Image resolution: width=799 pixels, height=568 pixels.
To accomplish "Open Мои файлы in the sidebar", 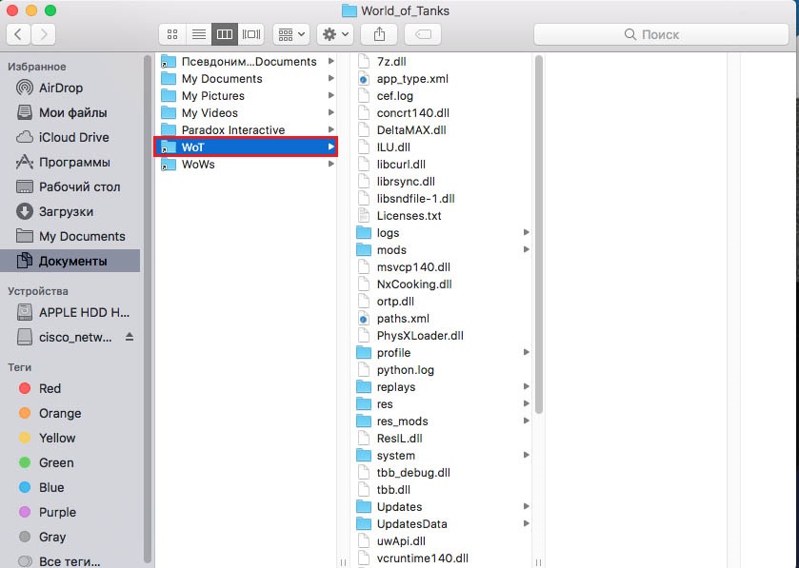I will point(70,112).
